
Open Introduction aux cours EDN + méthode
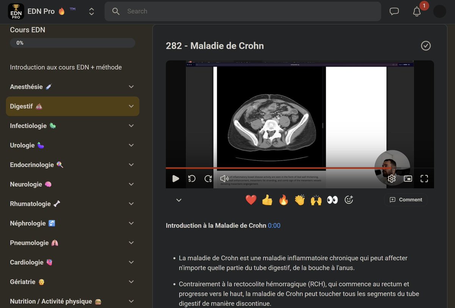[x=66, y=67]
